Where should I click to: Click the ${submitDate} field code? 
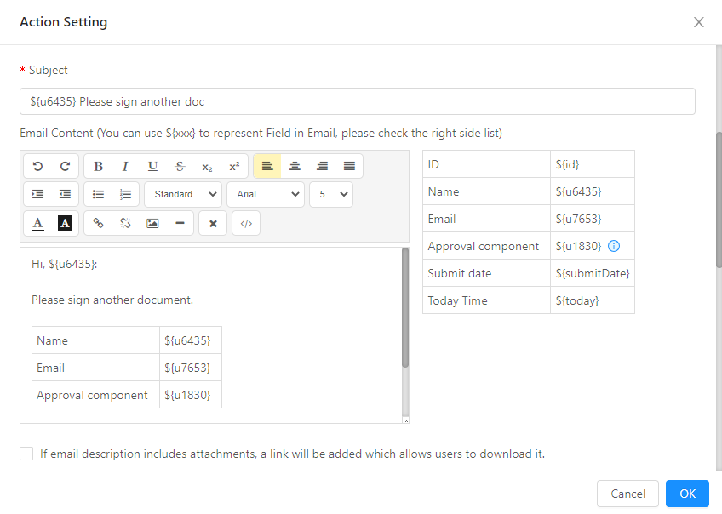[592, 273]
